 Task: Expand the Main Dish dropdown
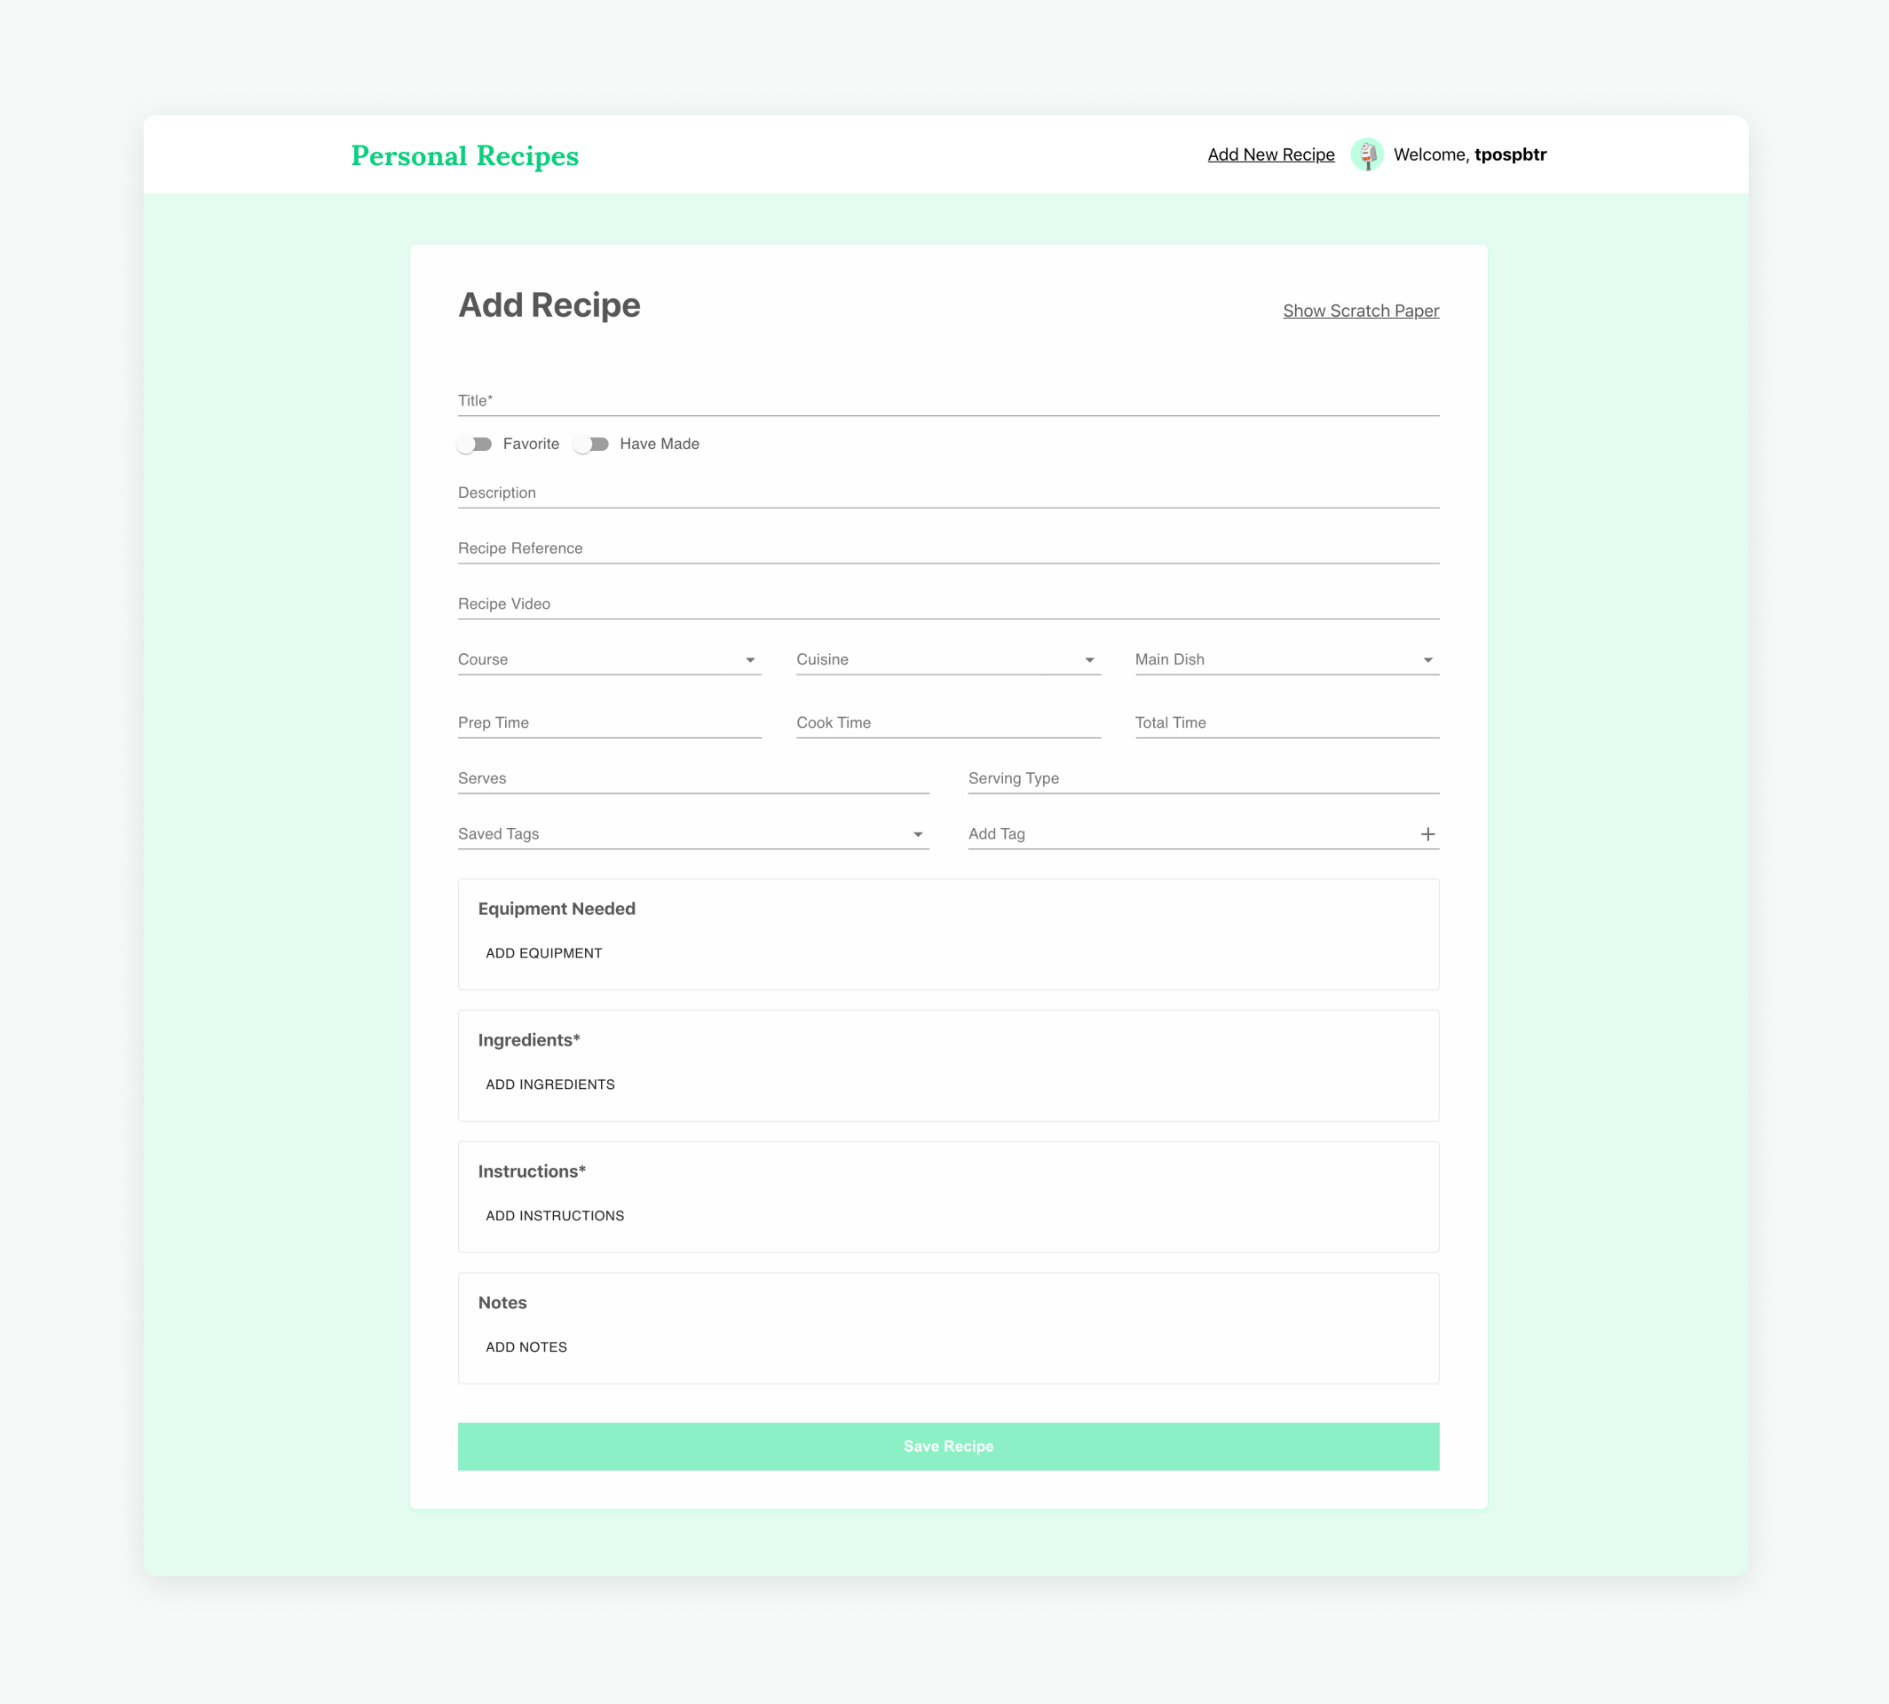pos(1427,659)
